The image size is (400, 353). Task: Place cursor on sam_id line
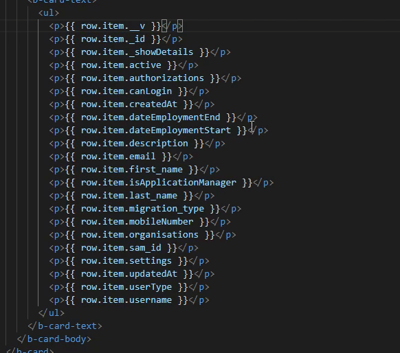click(124, 248)
